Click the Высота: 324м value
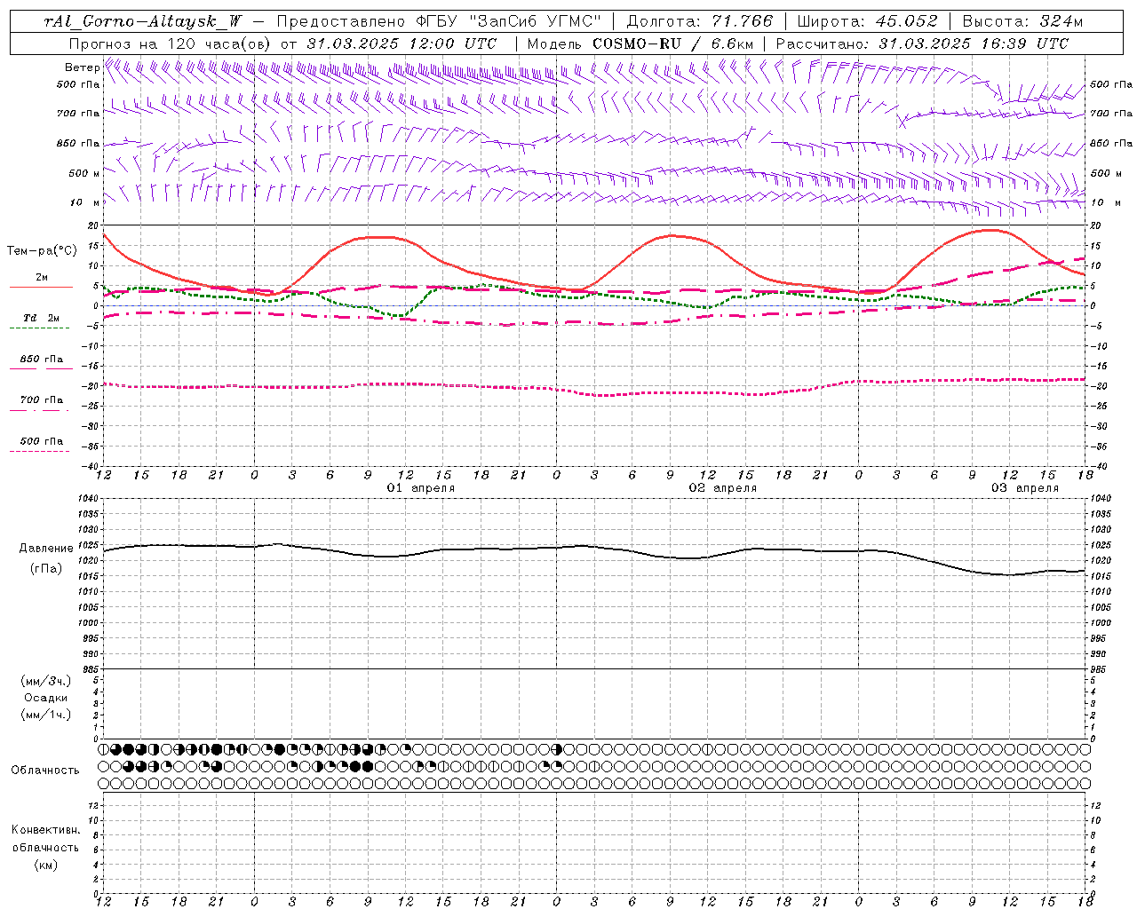The image size is (1137, 909). [1022, 21]
